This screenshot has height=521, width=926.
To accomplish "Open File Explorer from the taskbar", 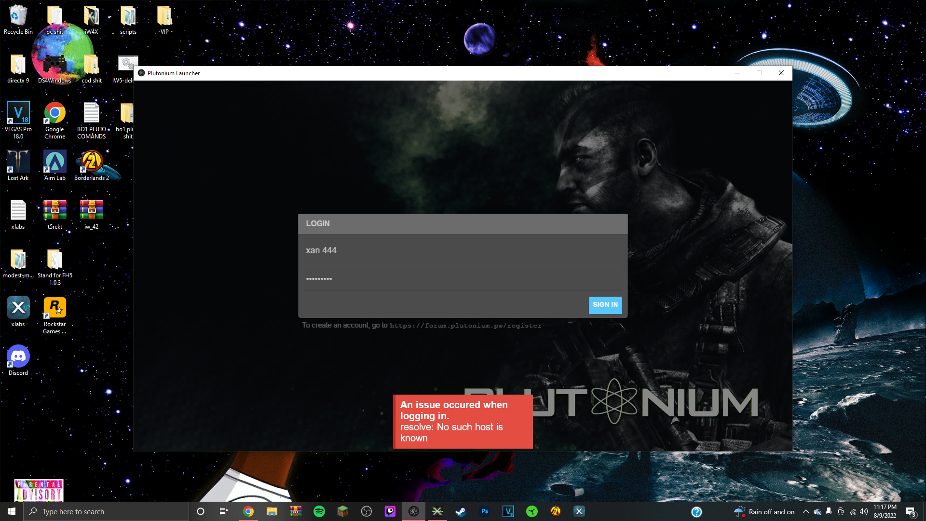I will pos(272,511).
